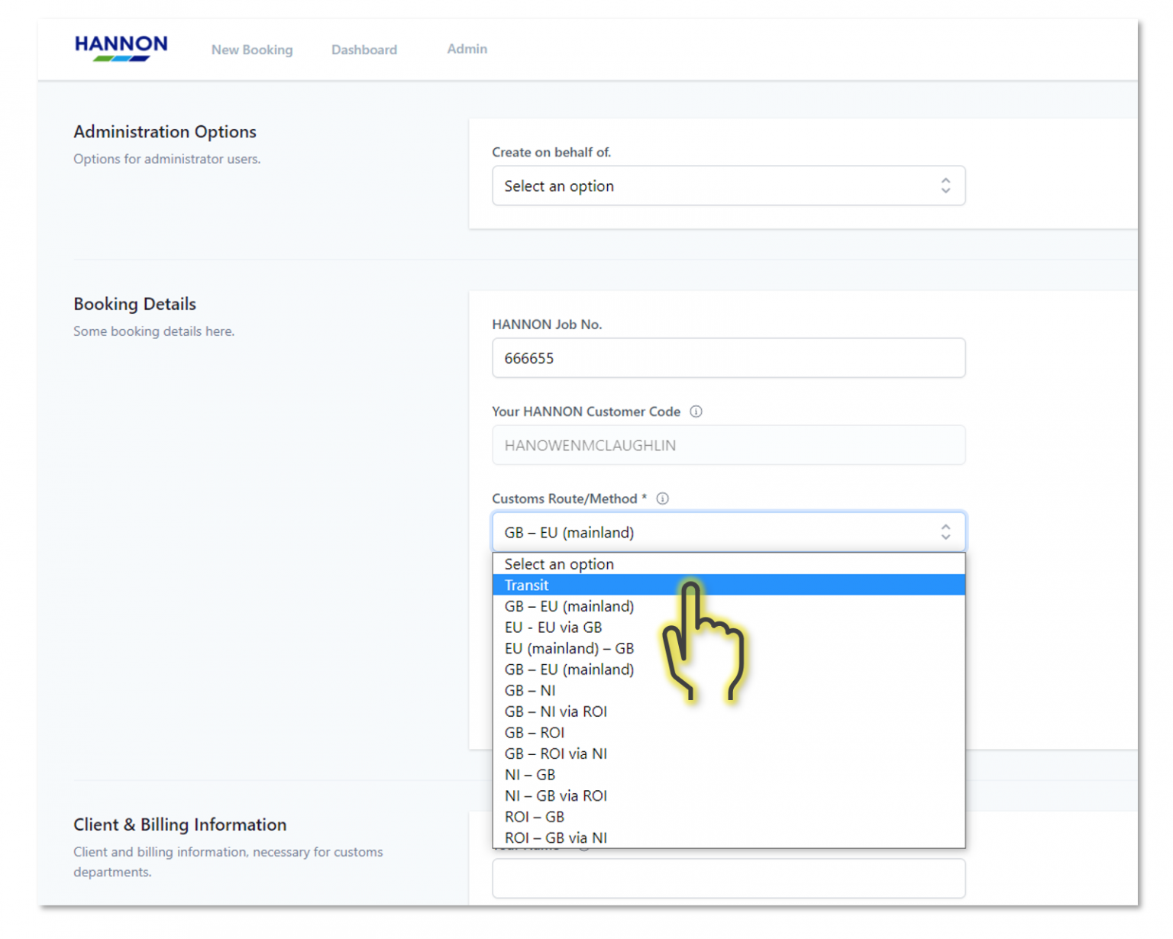Switch to the Dashboard tab
This screenshot has width=1173, height=939.
[x=364, y=49]
